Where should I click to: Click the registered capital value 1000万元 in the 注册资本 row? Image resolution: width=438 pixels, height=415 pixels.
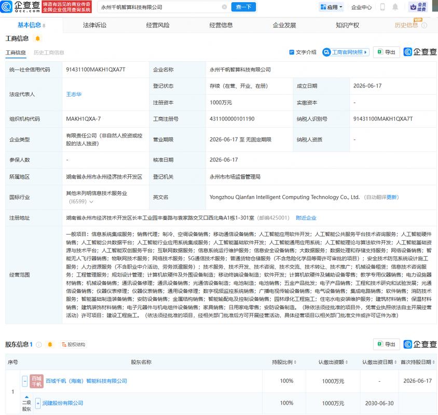coord(221,103)
